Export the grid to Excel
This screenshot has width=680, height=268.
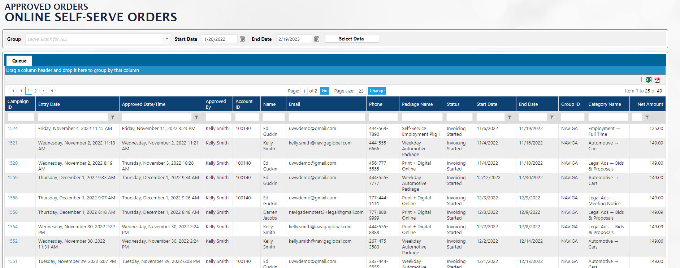coord(649,80)
